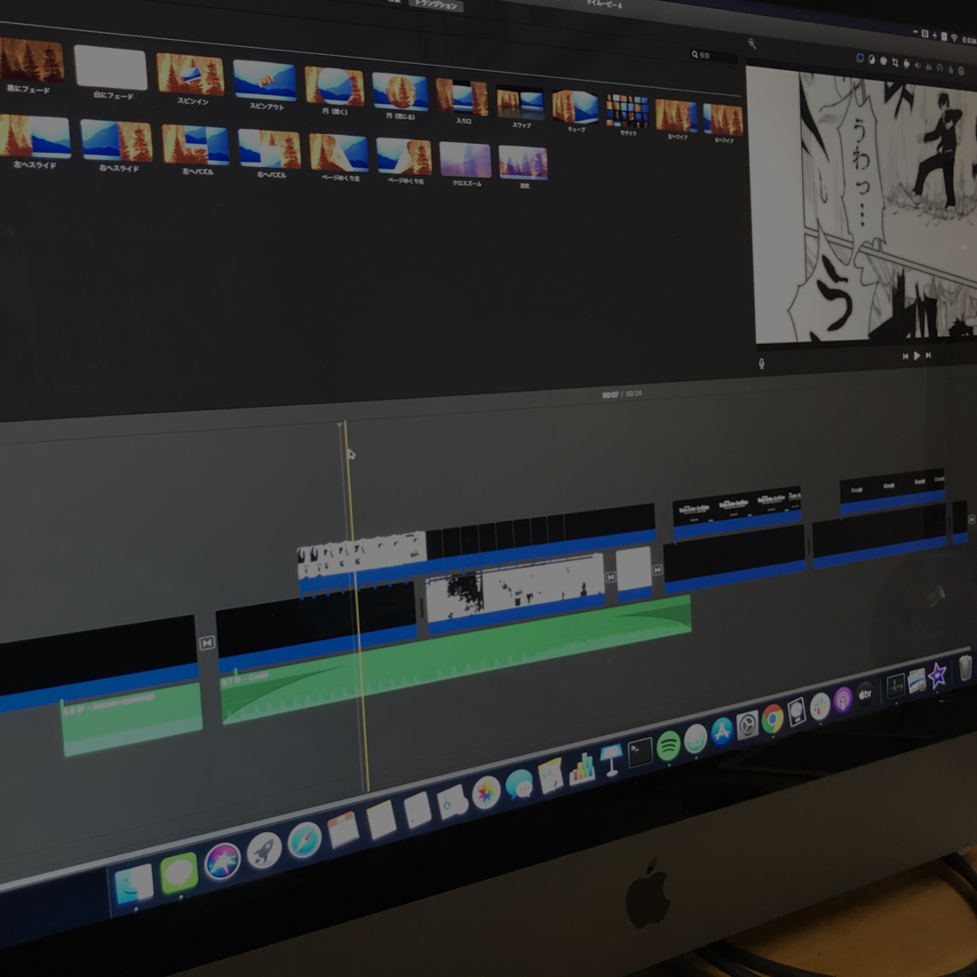This screenshot has height=977, width=977.
Task: Click the voiceover microphone icon below viewer
Action: [761, 363]
